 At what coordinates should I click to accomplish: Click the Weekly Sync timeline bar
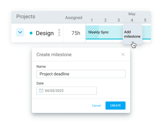click(104, 32)
